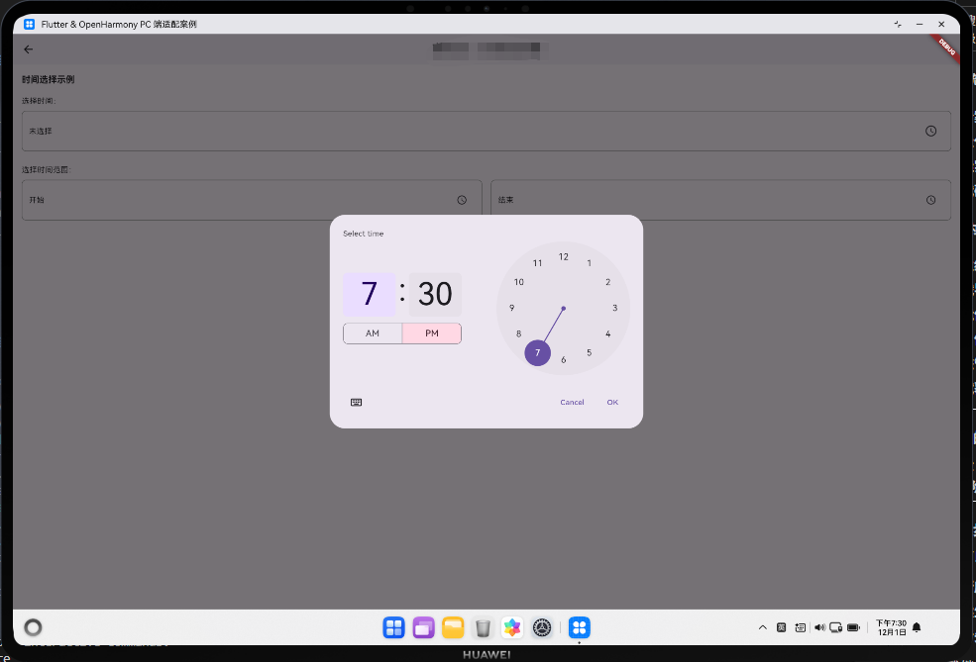
Task: Click the back arrow in app header
Action: pyautogui.click(x=28, y=49)
